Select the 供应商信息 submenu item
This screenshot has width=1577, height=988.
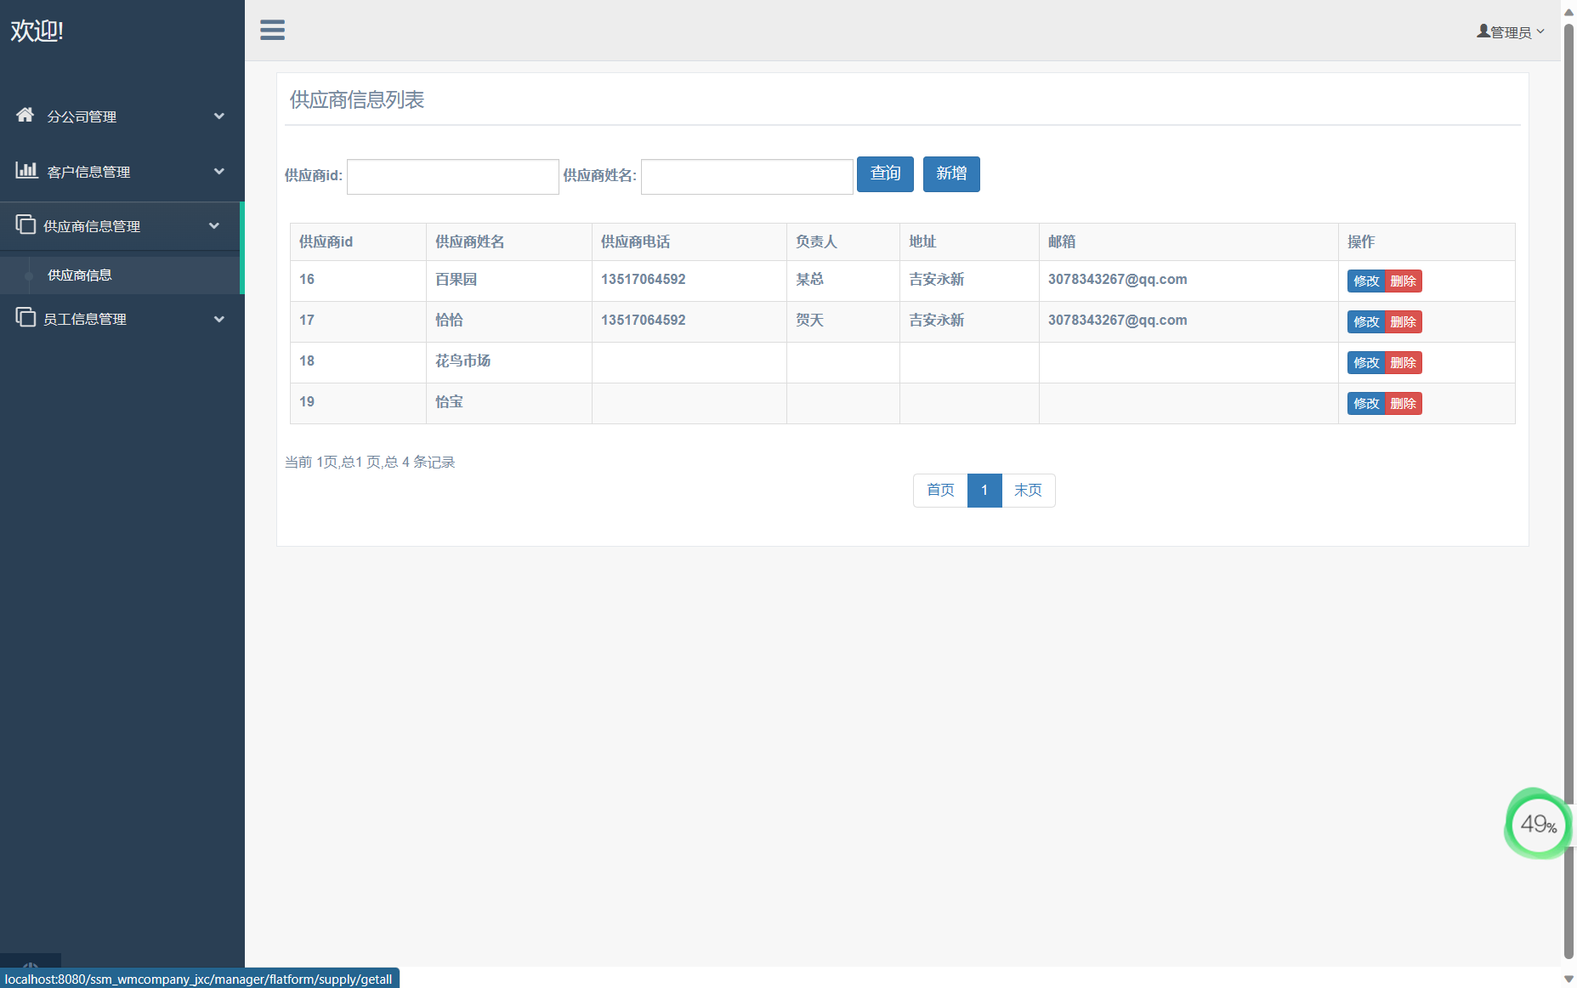click(80, 275)
